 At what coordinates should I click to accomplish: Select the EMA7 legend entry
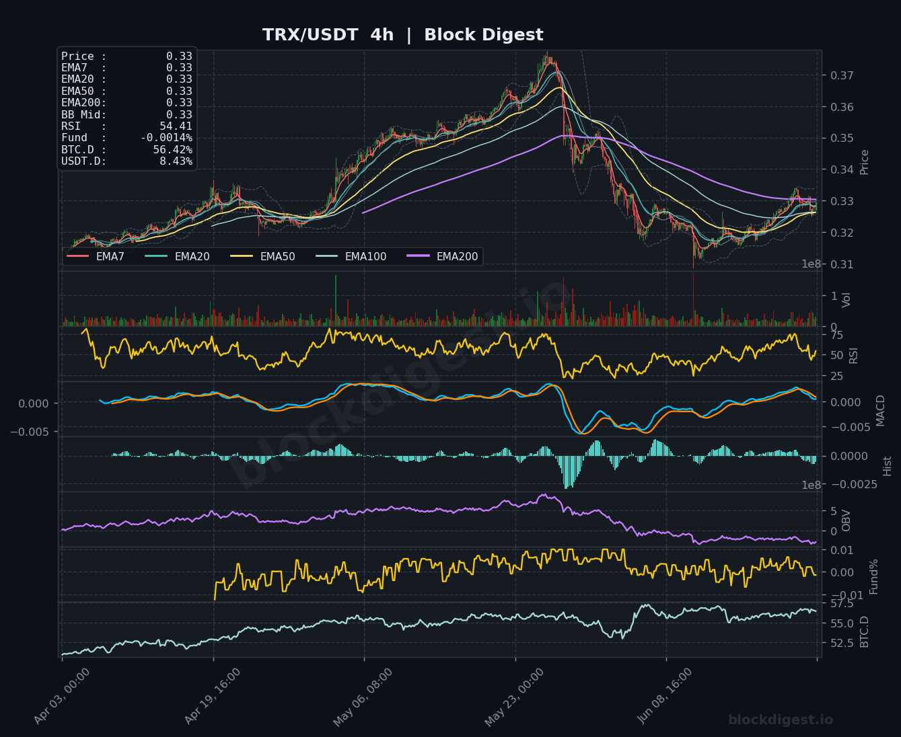coord(96,256)
